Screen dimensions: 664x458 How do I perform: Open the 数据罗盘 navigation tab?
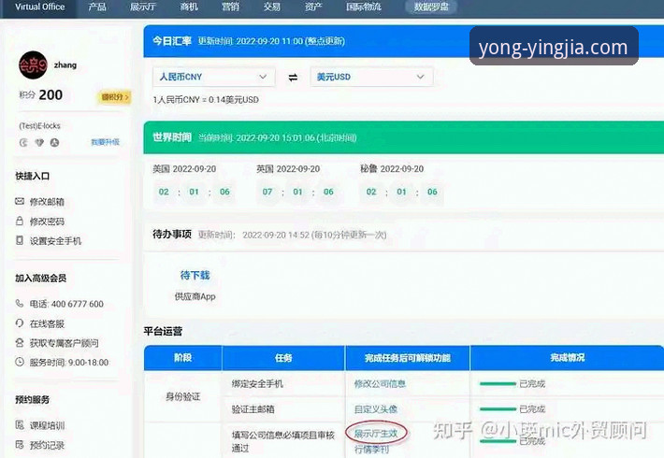coord(431,7)
